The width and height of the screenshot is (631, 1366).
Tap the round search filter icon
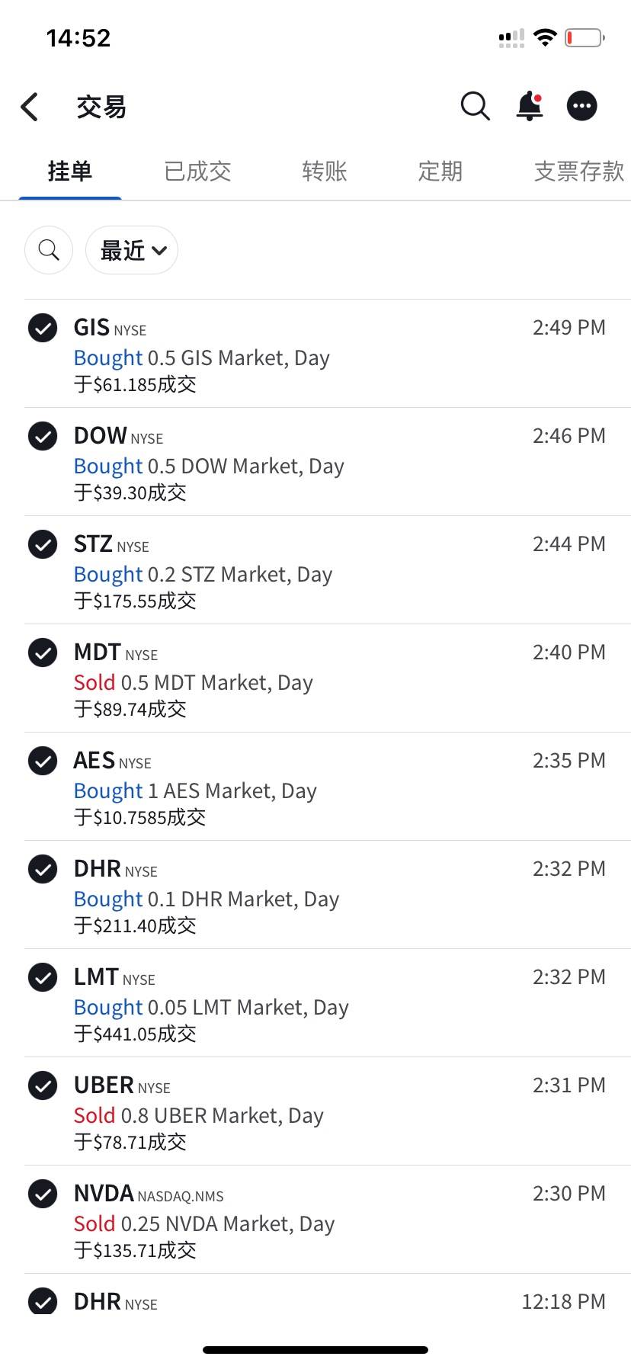[x=49, y=250]
